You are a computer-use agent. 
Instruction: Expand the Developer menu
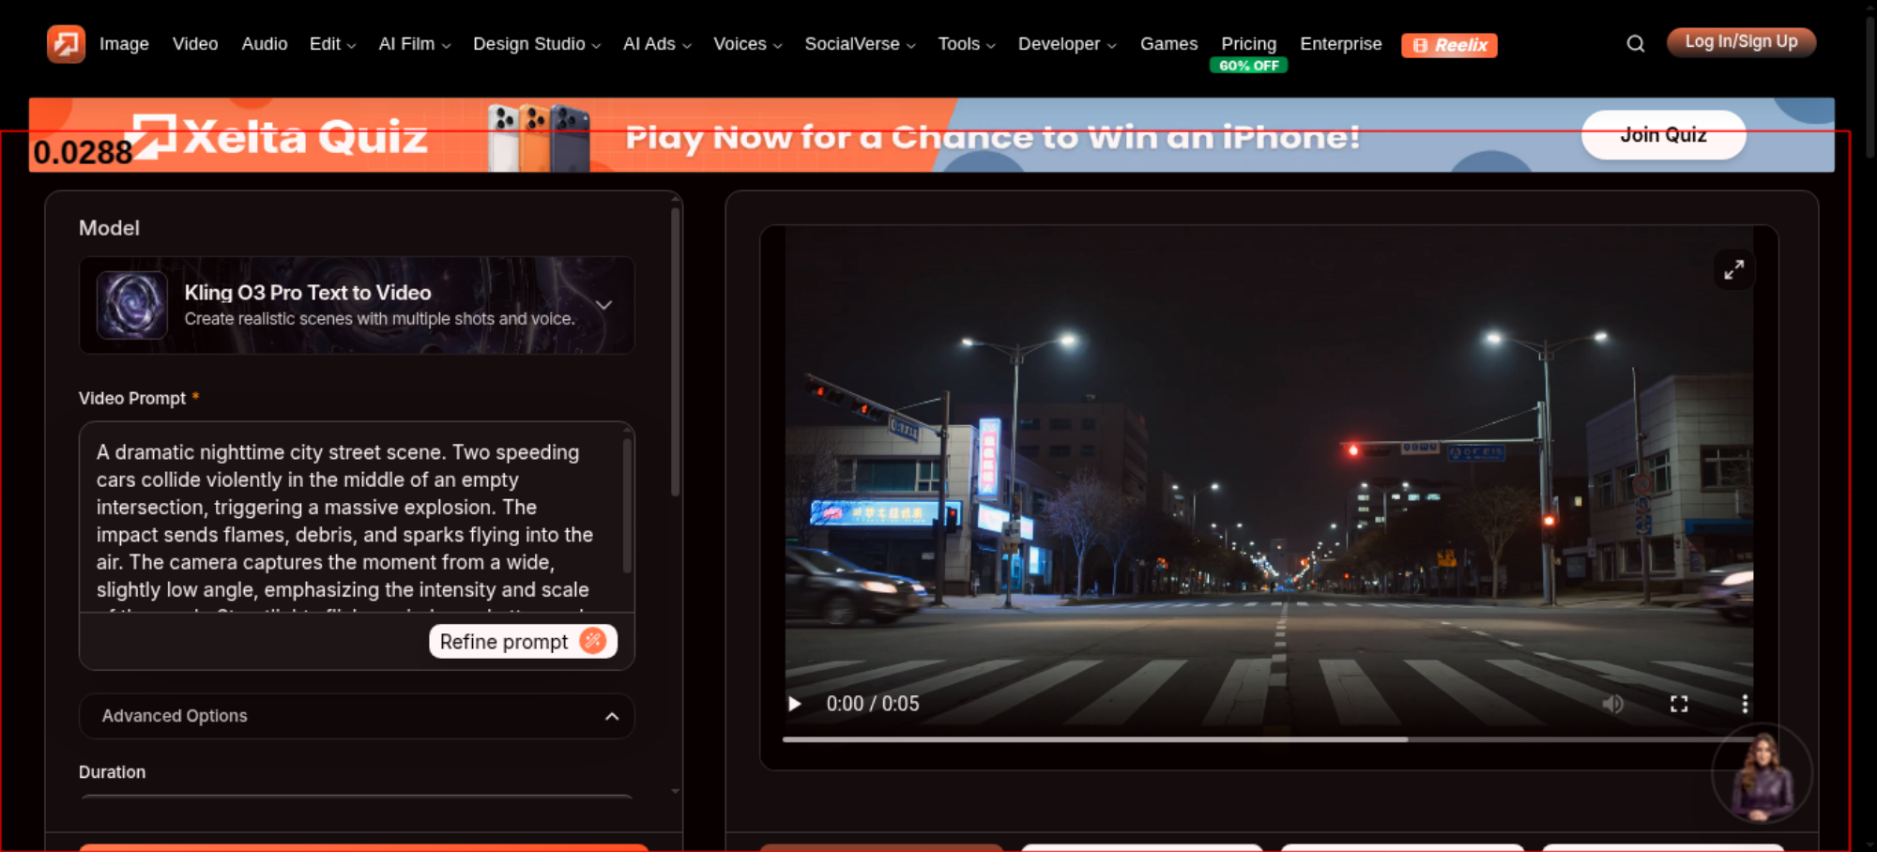1067,44
